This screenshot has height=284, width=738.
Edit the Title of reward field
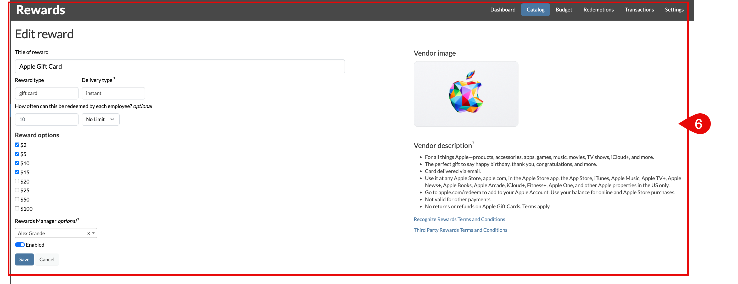[180, 66]
